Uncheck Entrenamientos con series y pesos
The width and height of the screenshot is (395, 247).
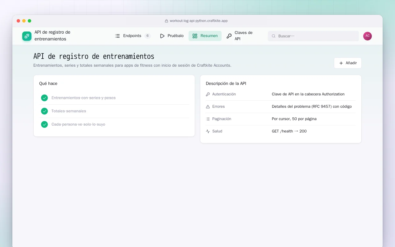[44, 98]
